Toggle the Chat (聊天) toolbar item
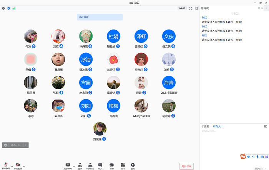269x170 pixels. pos(100,165)
